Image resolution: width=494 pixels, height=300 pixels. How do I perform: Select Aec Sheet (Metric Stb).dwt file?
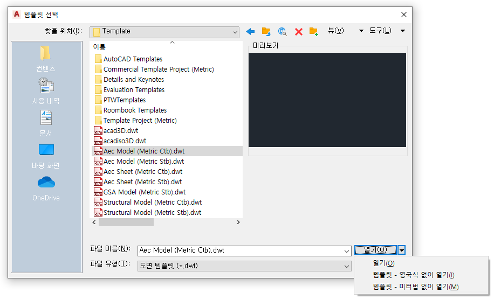coord(138,182)
